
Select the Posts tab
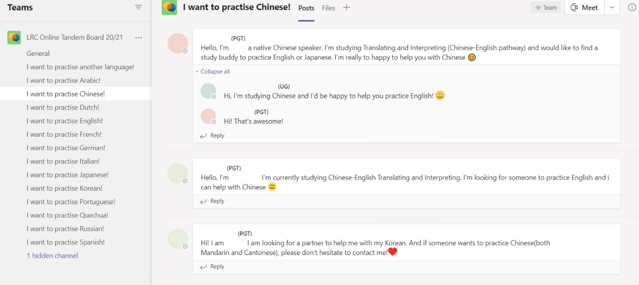(x=306, y=8)
